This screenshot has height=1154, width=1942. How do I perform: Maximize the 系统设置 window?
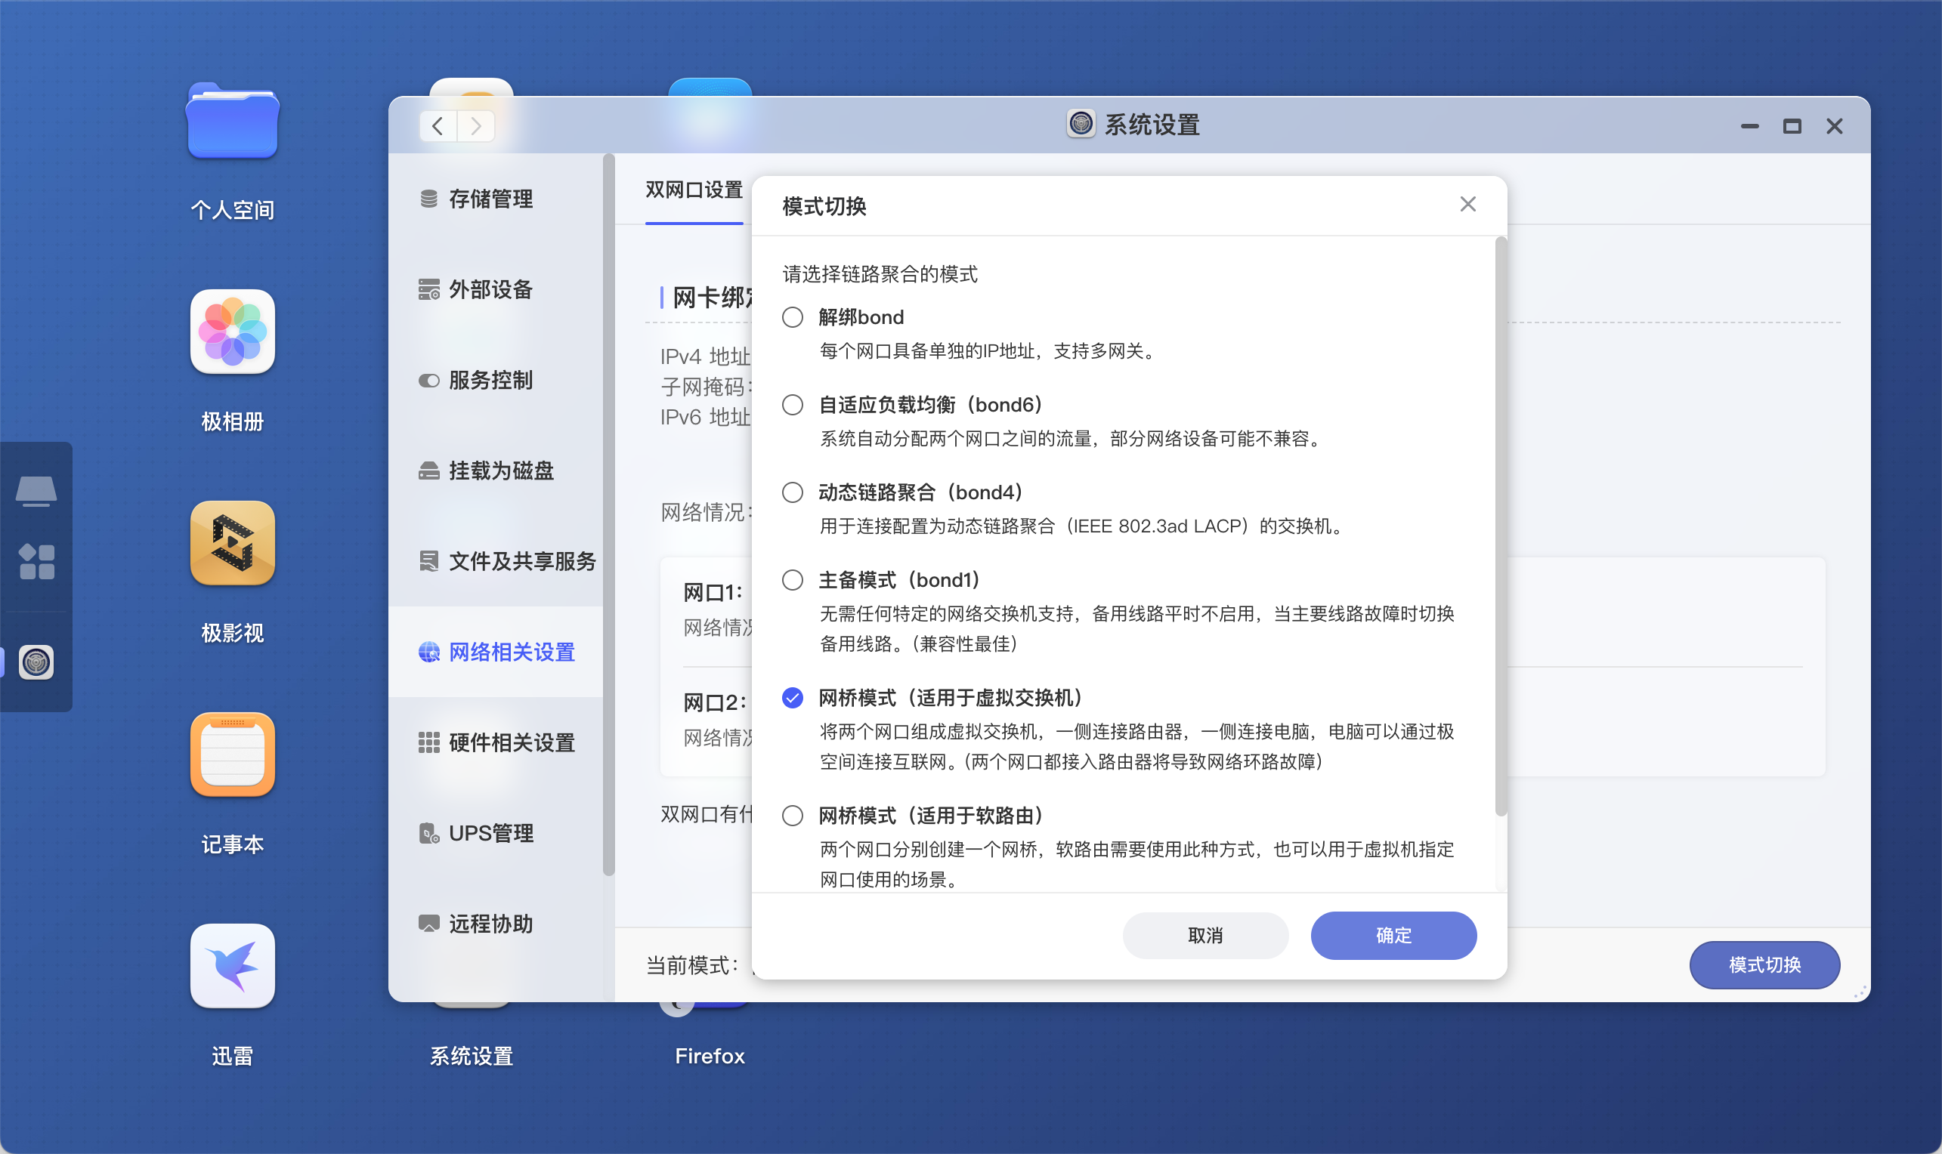pos(1791,126)
